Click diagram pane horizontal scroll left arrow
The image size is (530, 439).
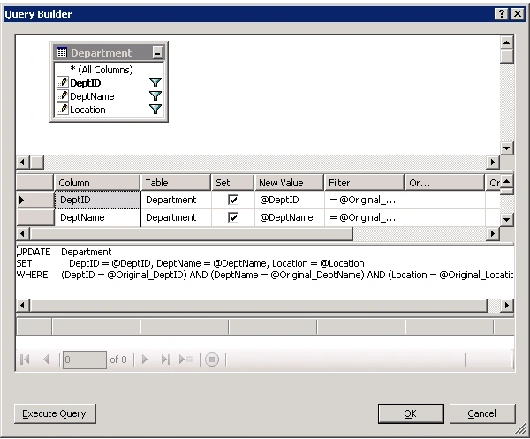point(23,163)
